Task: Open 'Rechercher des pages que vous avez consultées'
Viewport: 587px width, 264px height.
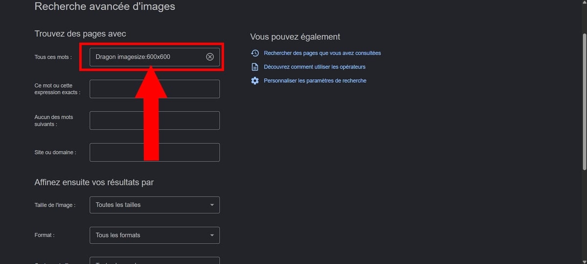Action: coord(322,53)
